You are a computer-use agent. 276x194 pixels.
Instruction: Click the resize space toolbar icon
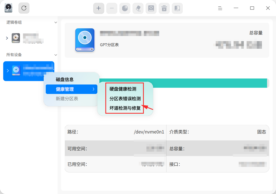(177, 8)
